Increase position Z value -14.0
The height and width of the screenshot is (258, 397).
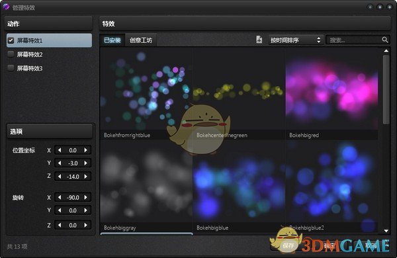pyautogui.click(x=86, y=176)
